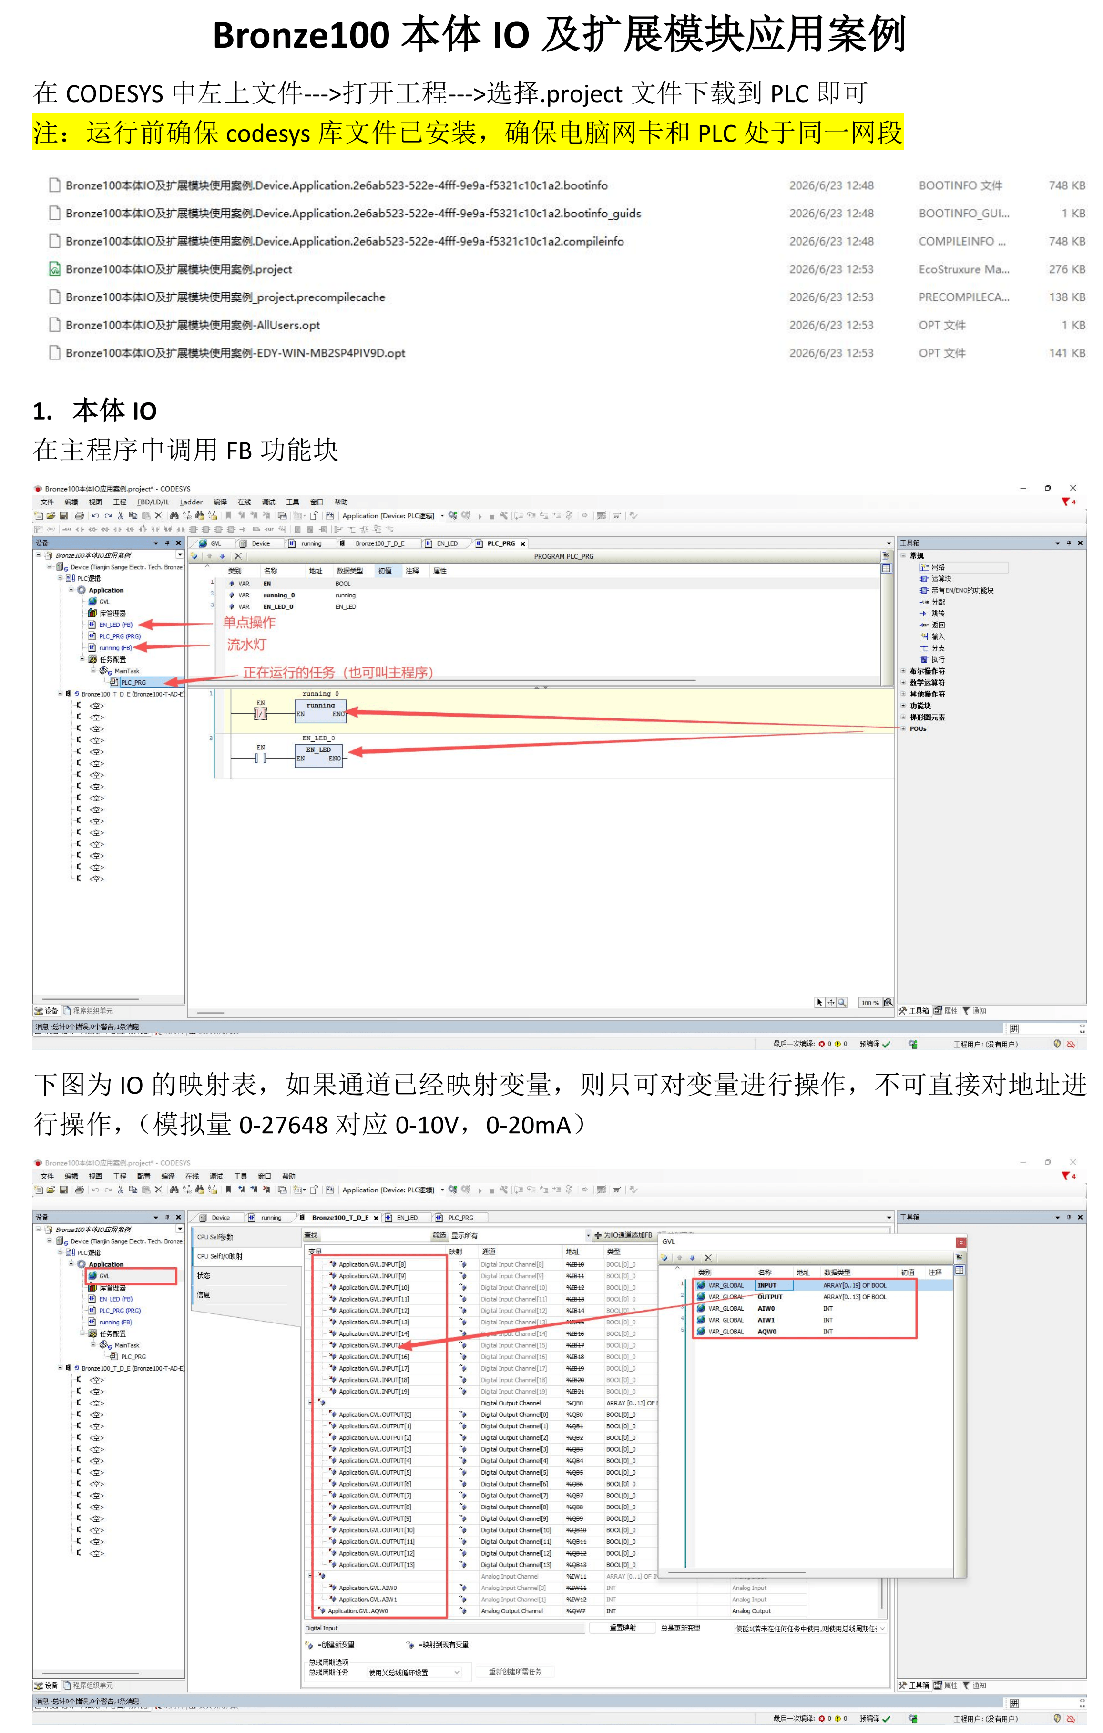Click the 重置映射 button
The width and height of the screenshot is (1103, 1733).
pyautogui.click(x=623, y=1627)
